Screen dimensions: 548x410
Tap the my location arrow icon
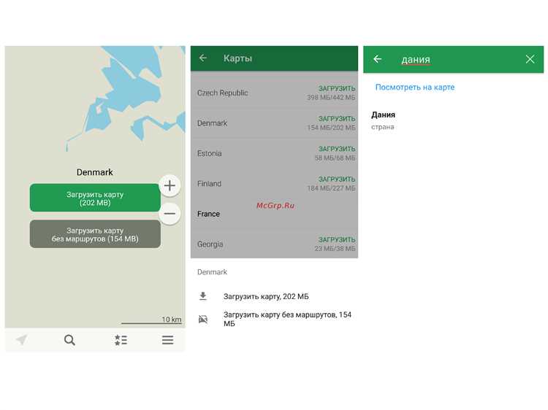pyautogui.click(x=22, y=339)
